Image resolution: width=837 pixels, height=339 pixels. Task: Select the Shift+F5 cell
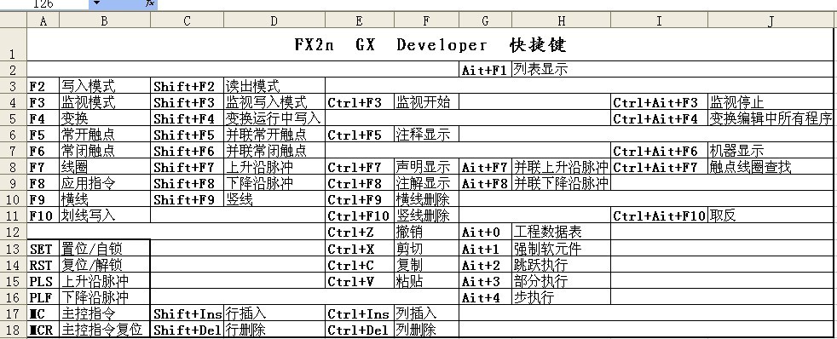click(x=188, y=135)
